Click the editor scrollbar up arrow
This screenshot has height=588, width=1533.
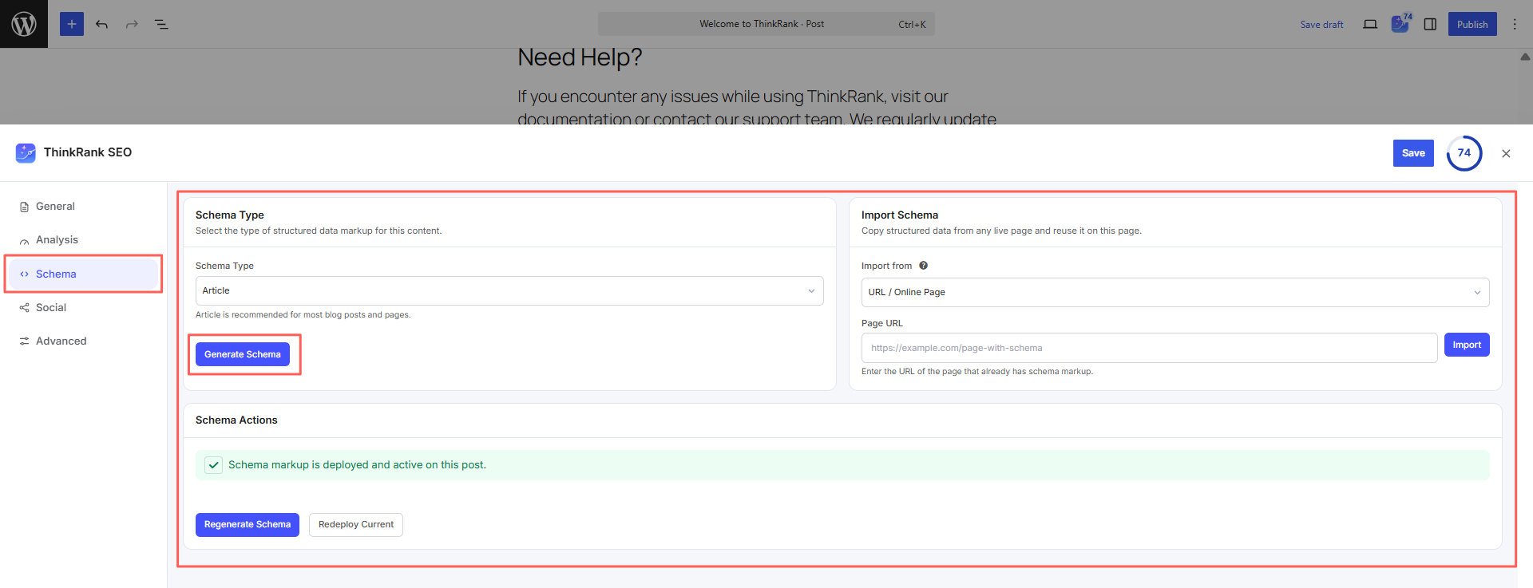click(x=1525, y=57)
